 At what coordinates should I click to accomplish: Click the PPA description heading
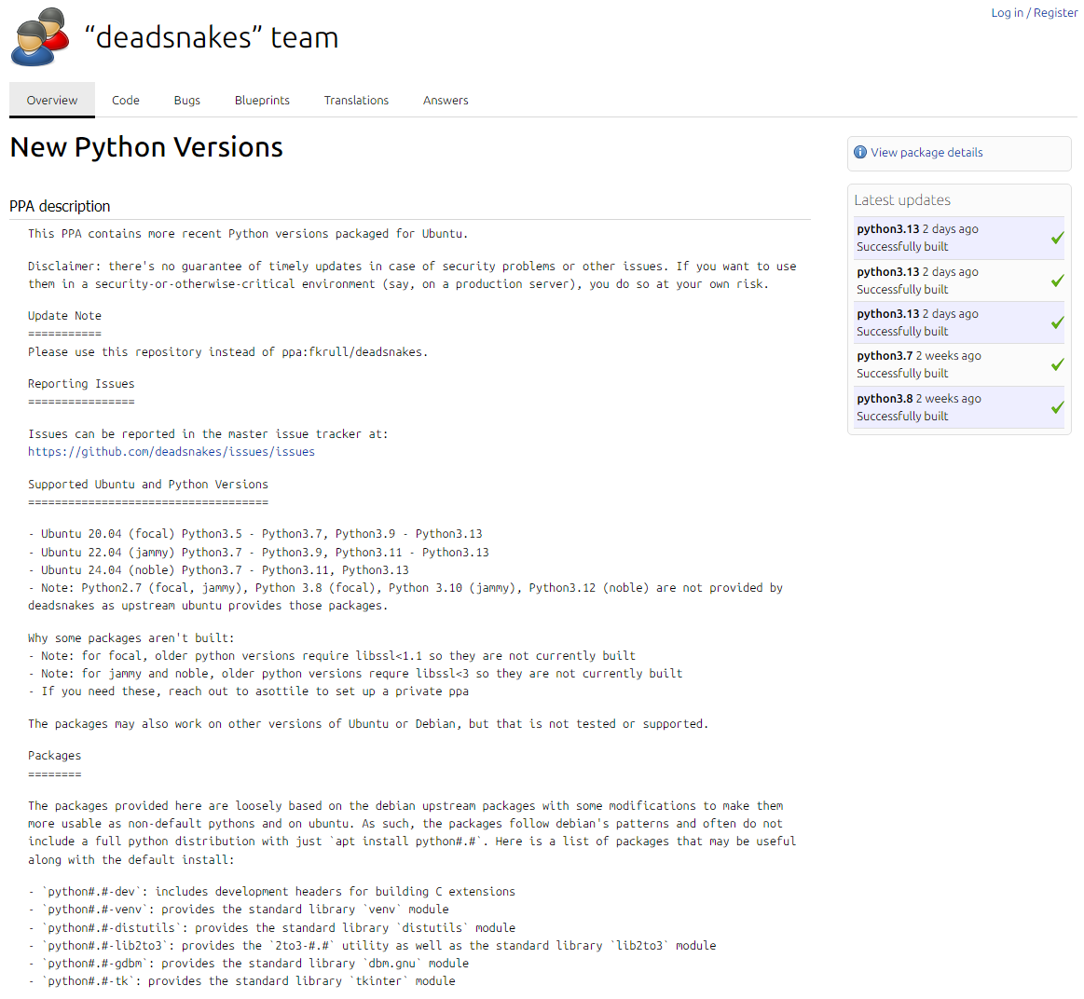pyautogui.click(x=61, y=206)
